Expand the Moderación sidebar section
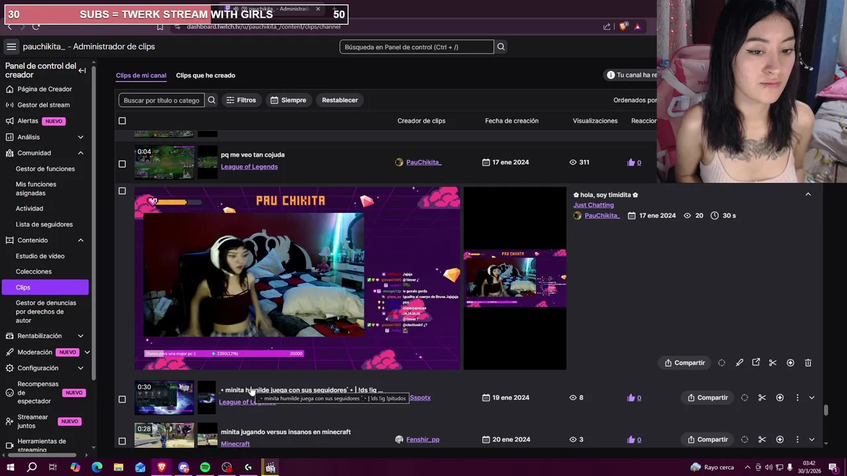The width and height of the screenshot is (847, 476). (x=87, y=352)
